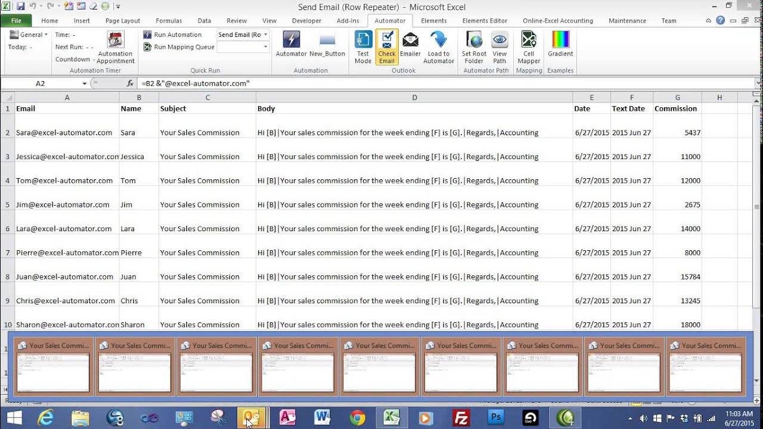Open FileZilla from the taskbar
Viewport: 763px width, 429px height.
[461, 418]
